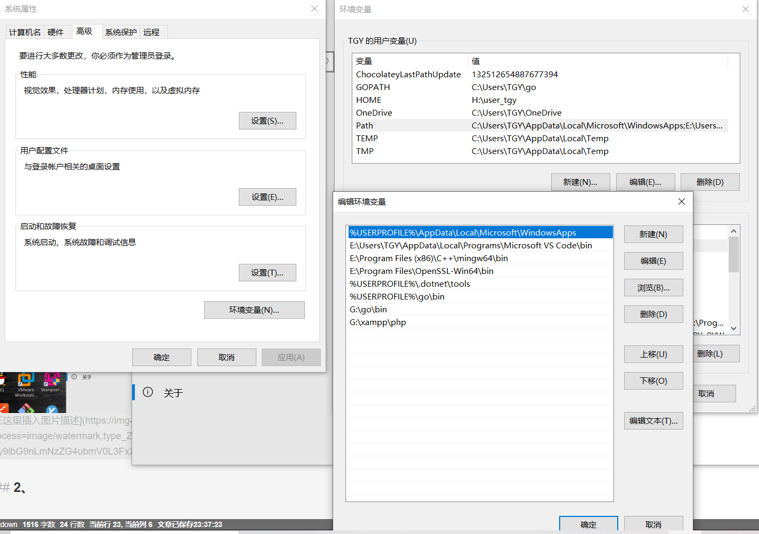
Task: Open 环境变量(N) settings
Action: pyautogui.click(x=254, y=310)
